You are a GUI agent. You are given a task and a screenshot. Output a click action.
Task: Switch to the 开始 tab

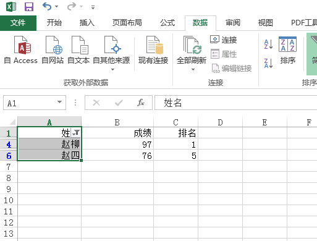(54, 23)
